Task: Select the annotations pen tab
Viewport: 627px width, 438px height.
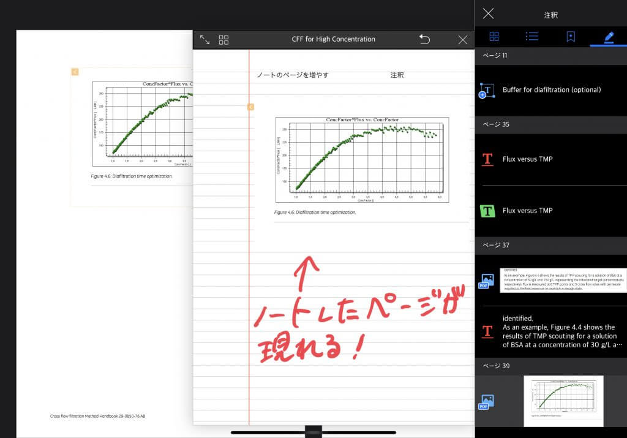Action: [609, 37]
